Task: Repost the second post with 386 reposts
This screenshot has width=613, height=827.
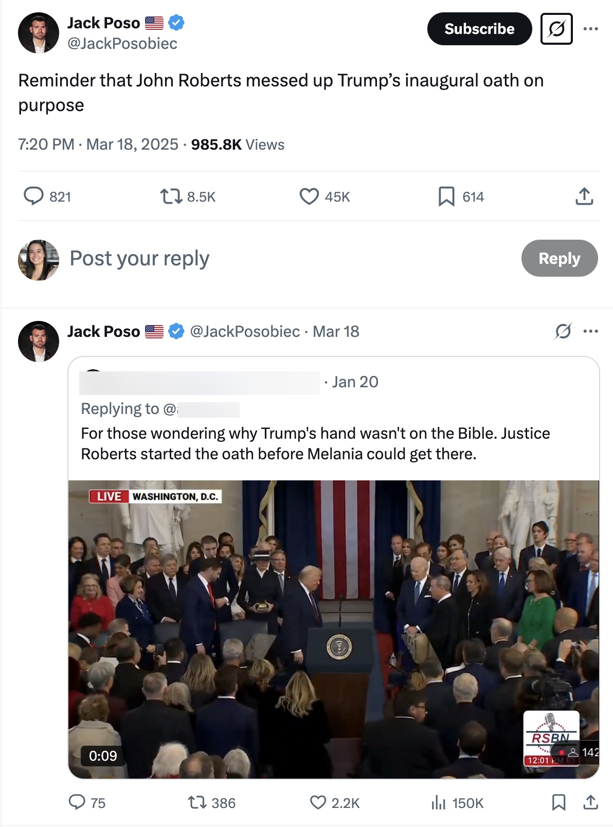Action: click(x=196, y=802)
